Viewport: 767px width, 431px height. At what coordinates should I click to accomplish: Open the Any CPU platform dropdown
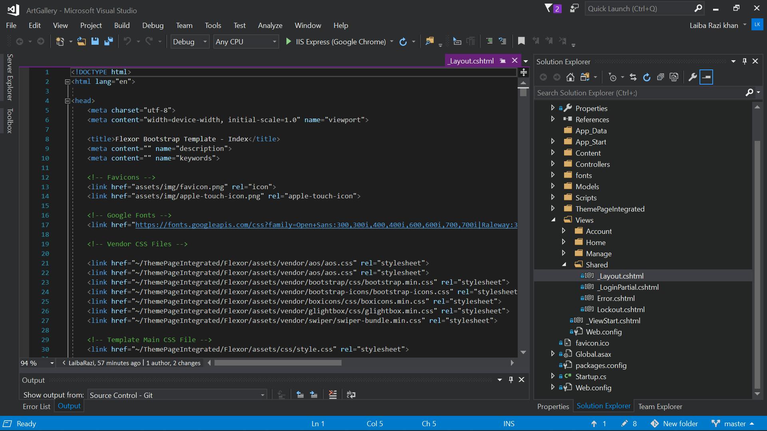246,42
